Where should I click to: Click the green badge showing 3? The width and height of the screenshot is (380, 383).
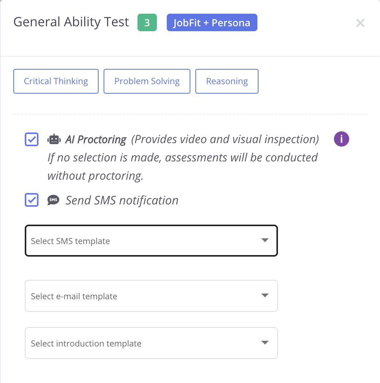[x=147, y=23]
